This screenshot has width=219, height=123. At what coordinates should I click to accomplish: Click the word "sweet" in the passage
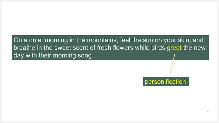[x=63, y=48]
